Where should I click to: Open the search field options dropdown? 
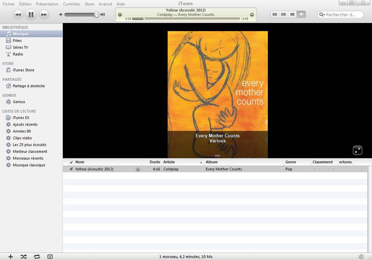[322, 15]
